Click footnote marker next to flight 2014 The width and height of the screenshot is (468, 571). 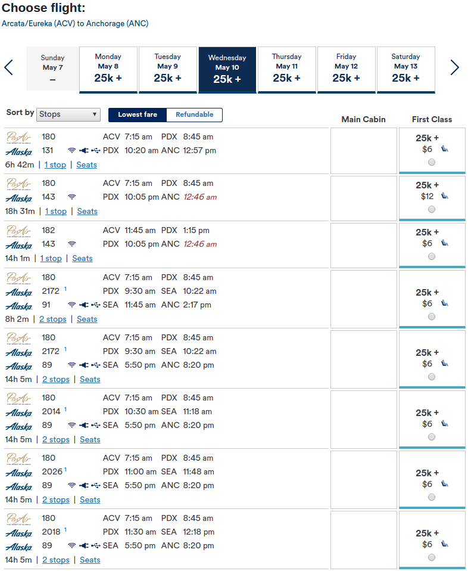[x=65, y=409]
